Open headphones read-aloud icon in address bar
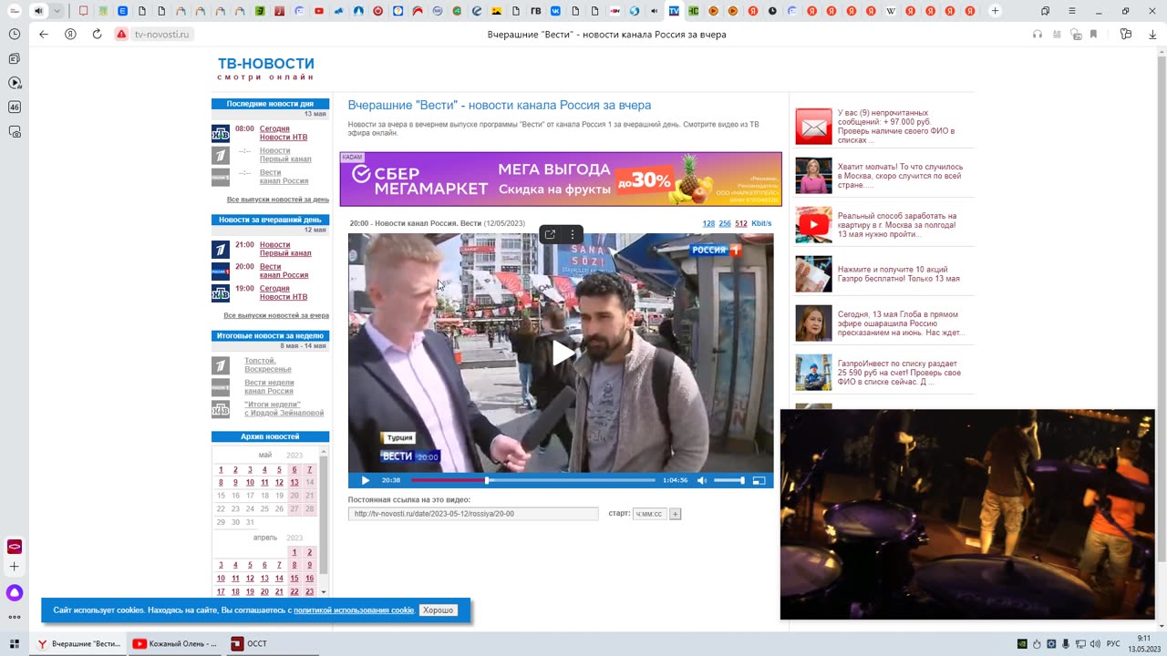 pos(1038,35)
